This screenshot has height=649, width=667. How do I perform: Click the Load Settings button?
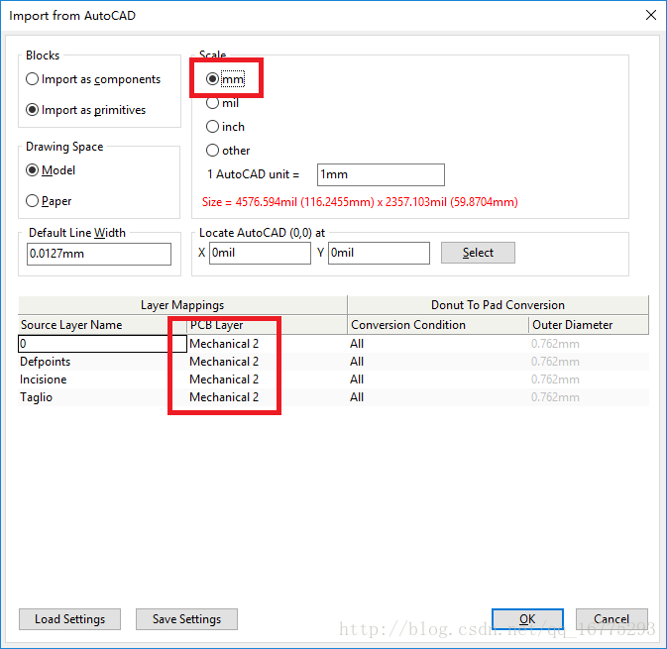pyautogui.click(x=69, y=619)
